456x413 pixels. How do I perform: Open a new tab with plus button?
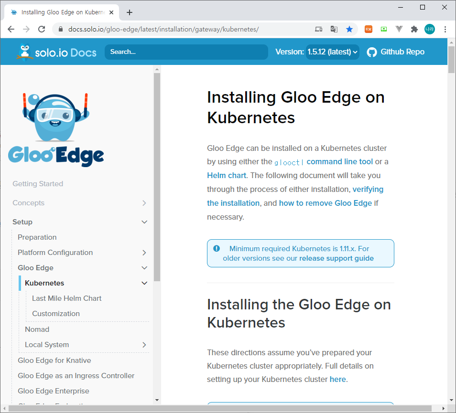(130, 12)
